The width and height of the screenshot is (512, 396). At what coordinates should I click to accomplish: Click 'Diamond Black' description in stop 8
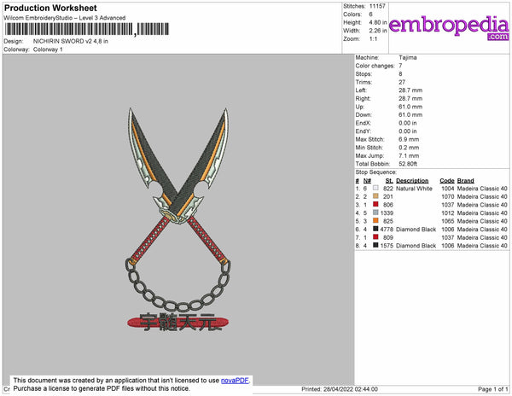tap(416, 246)
